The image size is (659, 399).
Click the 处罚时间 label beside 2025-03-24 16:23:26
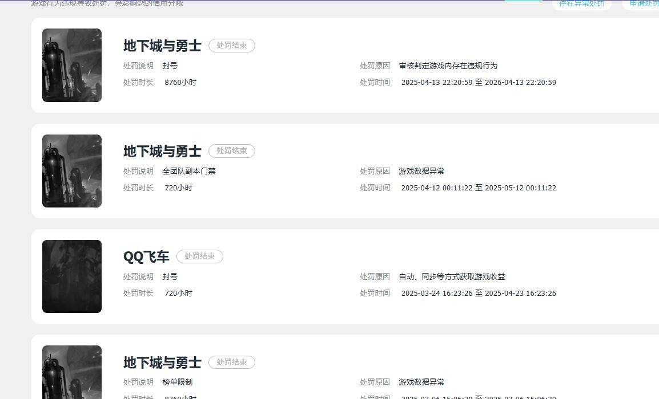pyautogui.click(x=375, y=294)
